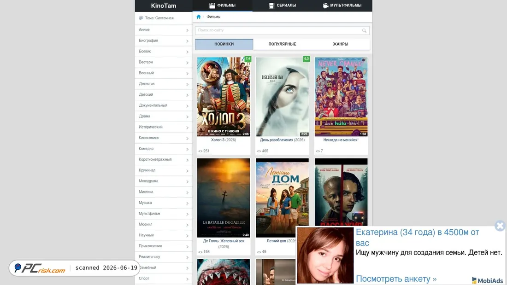Click the eye views icon showing 198
The width and height of the screenshot is (507, 285).
[x=200, y=252]
